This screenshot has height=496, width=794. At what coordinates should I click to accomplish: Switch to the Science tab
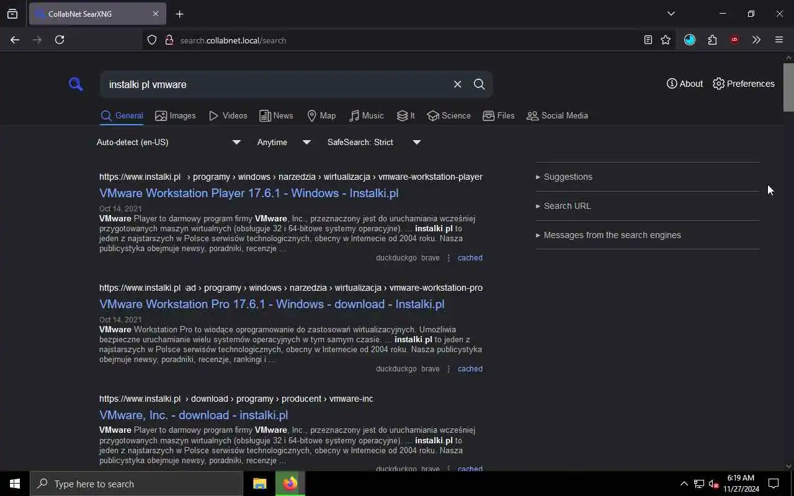tap(448, 116)
